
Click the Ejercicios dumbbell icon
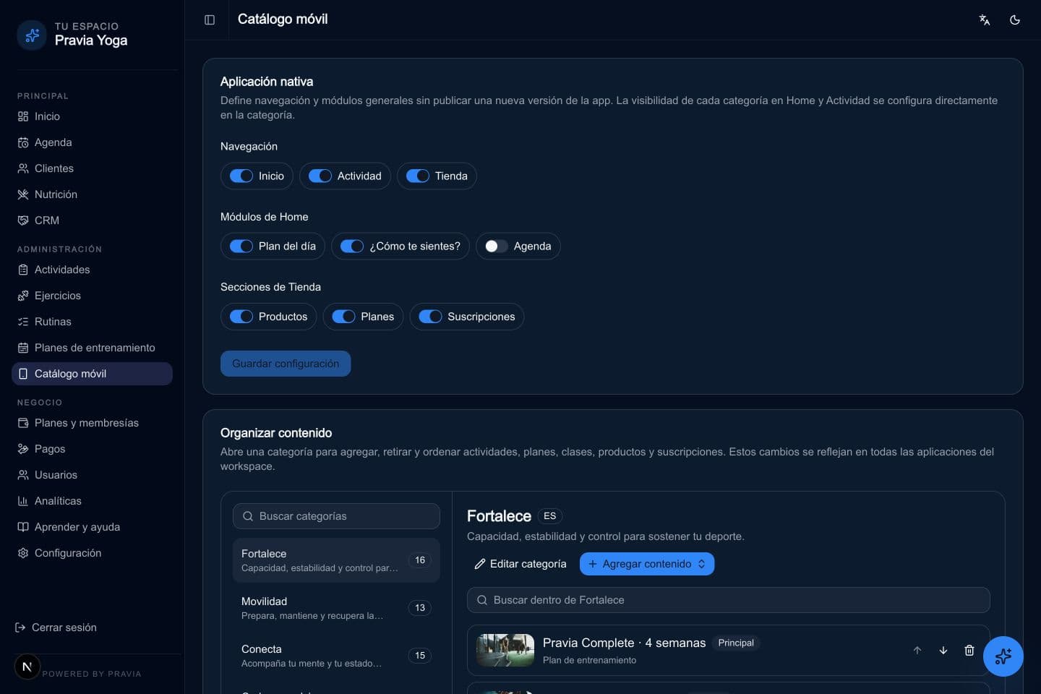point(23,296)
